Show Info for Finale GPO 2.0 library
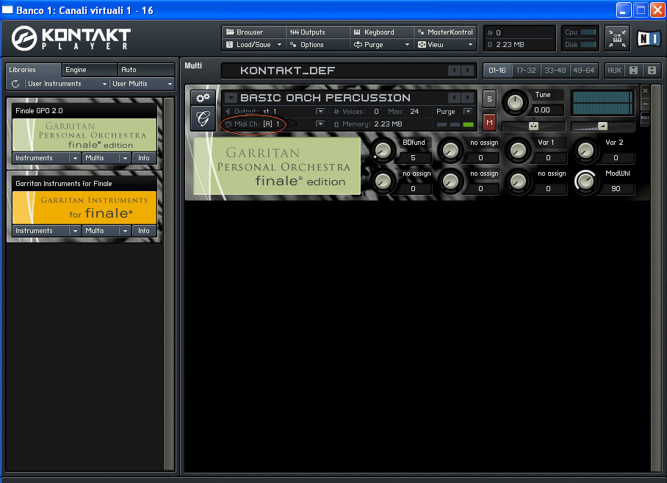The image size is (667, 483). (x=144, y=158)
